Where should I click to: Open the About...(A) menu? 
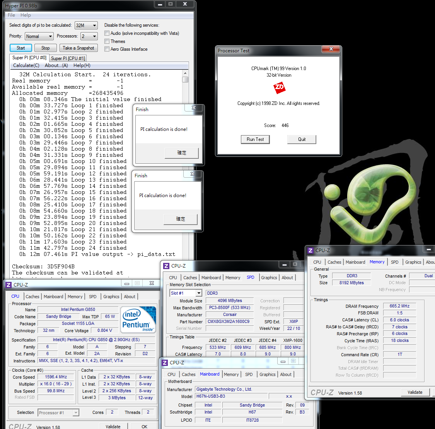click(56, 65)
